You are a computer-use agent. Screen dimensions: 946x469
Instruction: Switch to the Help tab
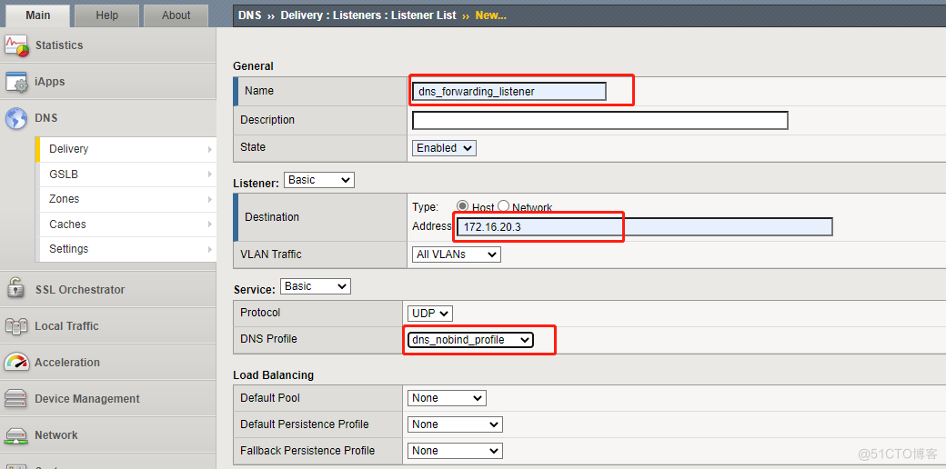(x=107, y=15)
